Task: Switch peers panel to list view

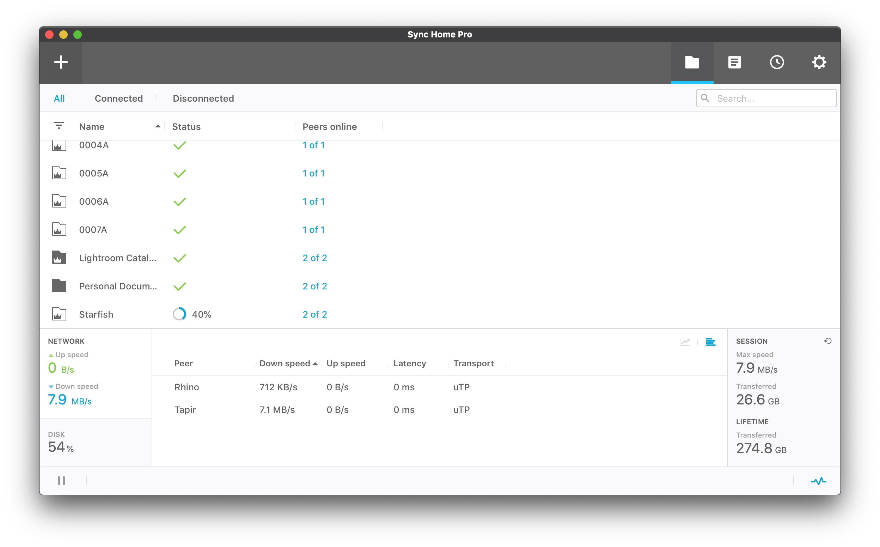Action: pos(710,342)
